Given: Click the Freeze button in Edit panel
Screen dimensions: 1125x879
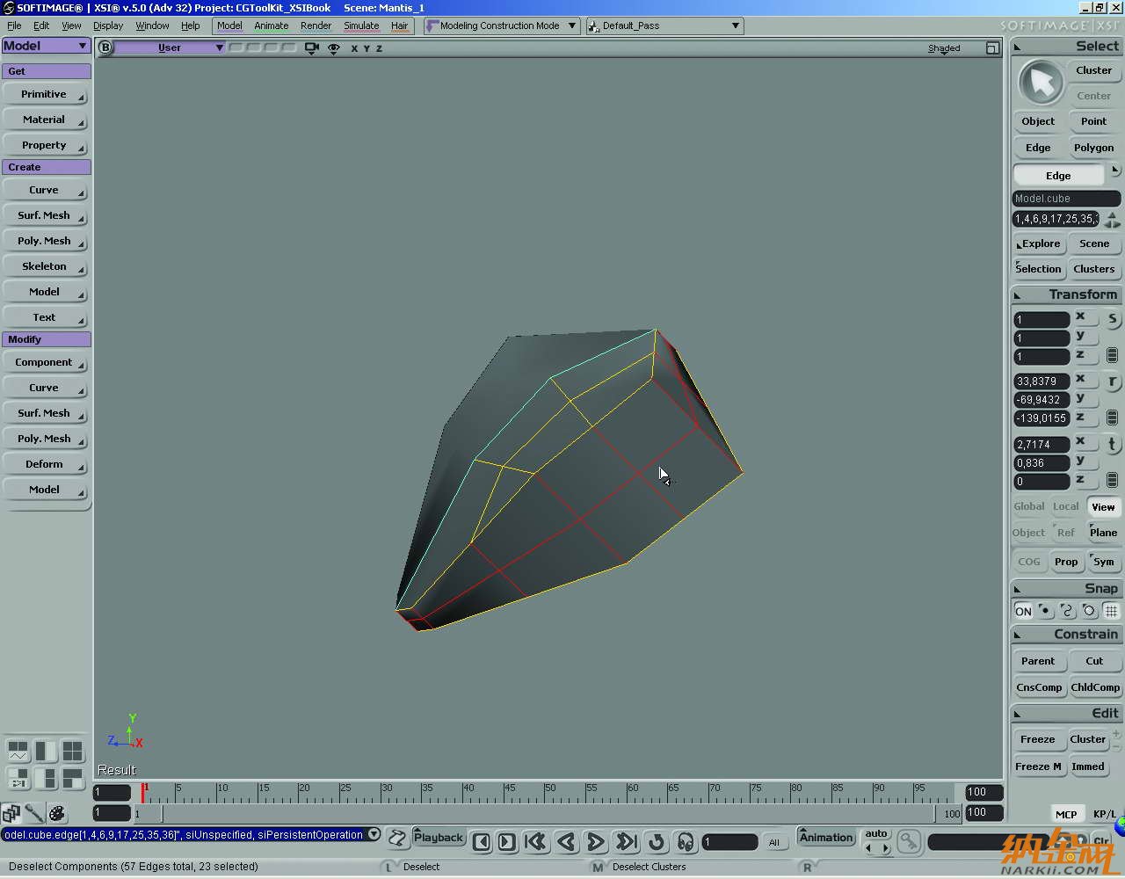Looking at the screenshot, I should (x=1037, y=739).
